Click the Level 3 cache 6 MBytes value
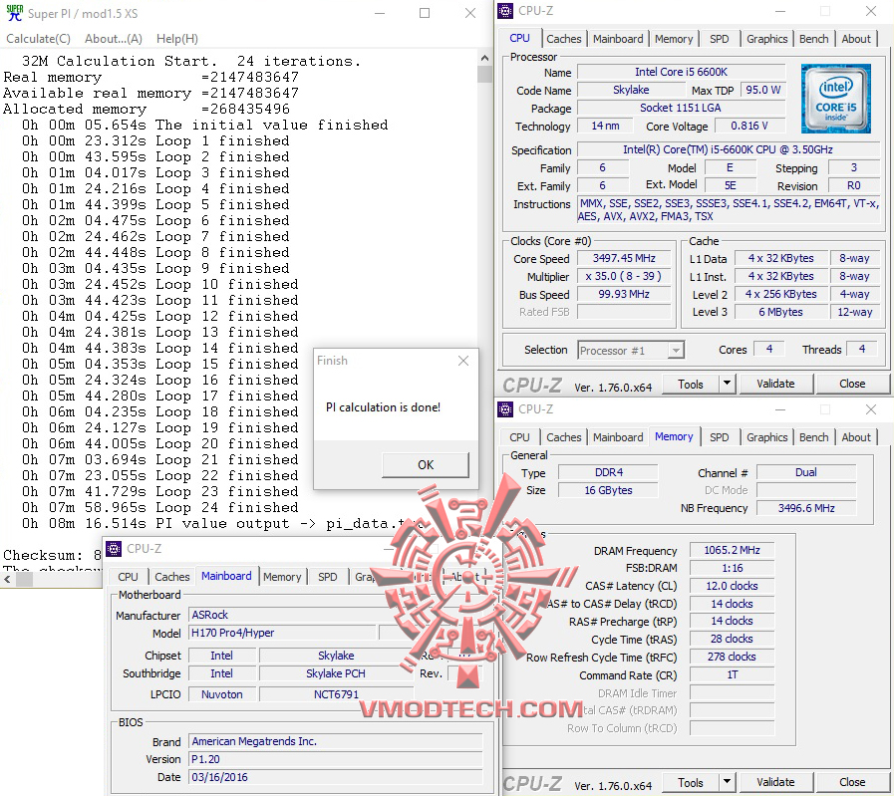The height and width of the screenshot is (796, 894). click(x=780, y=312)
